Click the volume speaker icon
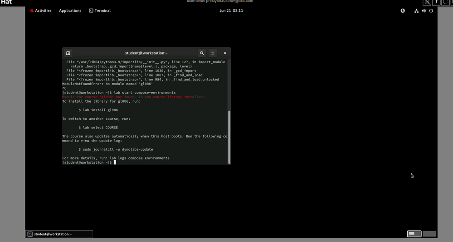Screen dimensions: 453x242 424,10
